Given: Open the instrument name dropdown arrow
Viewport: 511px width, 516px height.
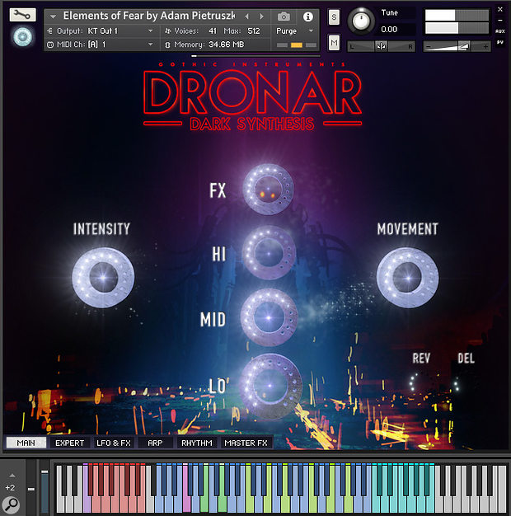Looking at the screenshot, I should tap(53, 16).
